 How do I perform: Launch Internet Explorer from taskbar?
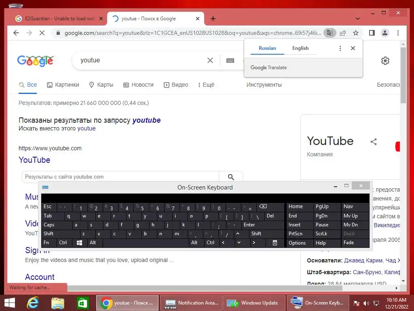coord(33,303)
